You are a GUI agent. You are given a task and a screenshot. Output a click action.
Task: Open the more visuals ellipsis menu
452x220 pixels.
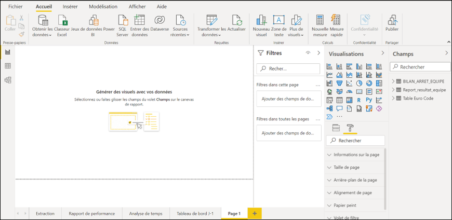coord(339,116)
